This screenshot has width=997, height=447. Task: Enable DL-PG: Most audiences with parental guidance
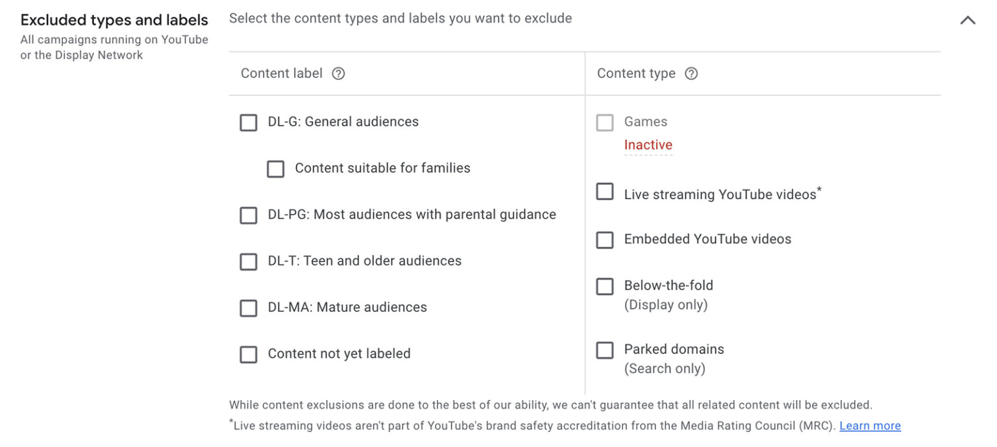pos(249,215)
